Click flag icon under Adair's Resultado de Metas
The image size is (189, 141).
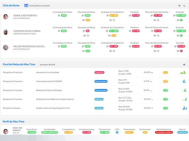pos(84,20)
